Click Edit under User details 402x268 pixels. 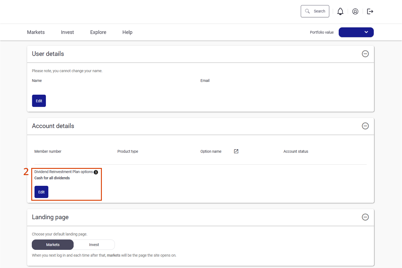pyautogui.click(x=39, y=101)
